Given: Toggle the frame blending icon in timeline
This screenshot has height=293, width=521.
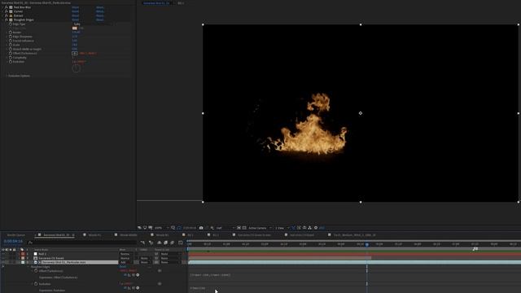Looking at the screenshot, I should pos(165,243).
